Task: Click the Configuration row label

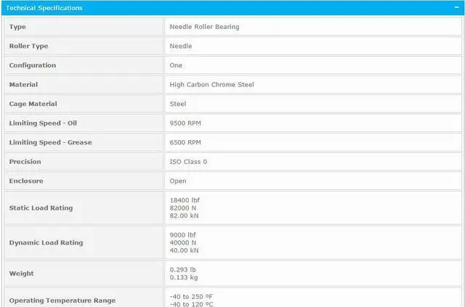Action: 32,65
